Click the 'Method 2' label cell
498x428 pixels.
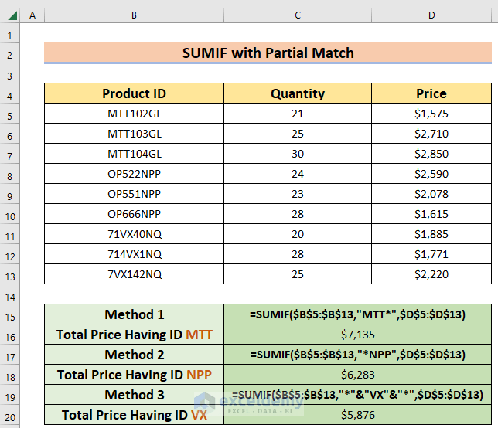(x=134, y=355)
